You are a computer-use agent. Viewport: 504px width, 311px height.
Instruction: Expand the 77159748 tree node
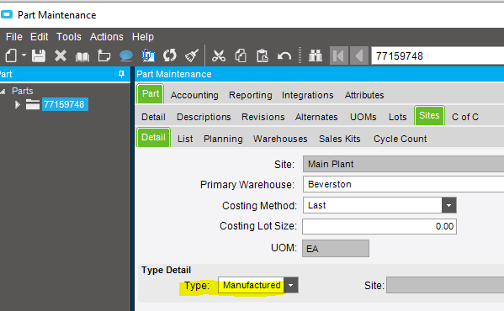(18, 104)
